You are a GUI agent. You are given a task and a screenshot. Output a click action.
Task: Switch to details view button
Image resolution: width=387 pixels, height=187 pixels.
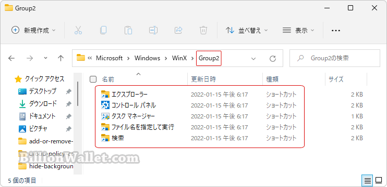(x=367, y=181)
